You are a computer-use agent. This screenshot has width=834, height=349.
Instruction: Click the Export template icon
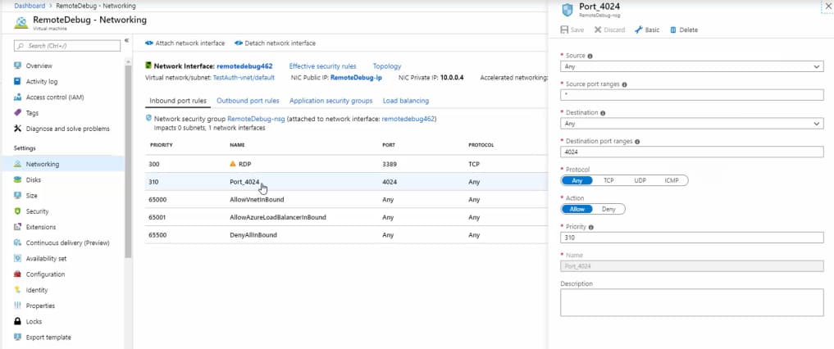(17, 338)
